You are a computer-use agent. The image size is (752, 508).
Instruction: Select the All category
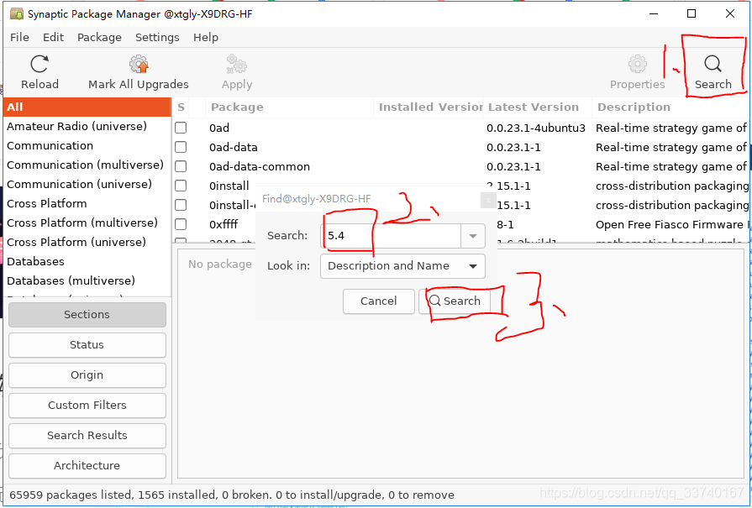pos(87,107)
